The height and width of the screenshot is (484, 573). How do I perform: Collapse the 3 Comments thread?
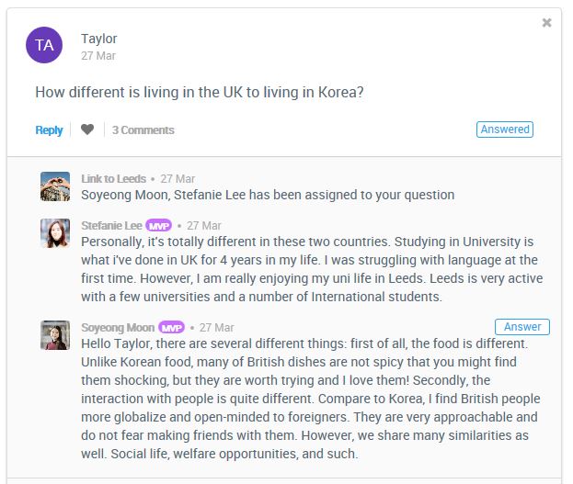(143, 130)
